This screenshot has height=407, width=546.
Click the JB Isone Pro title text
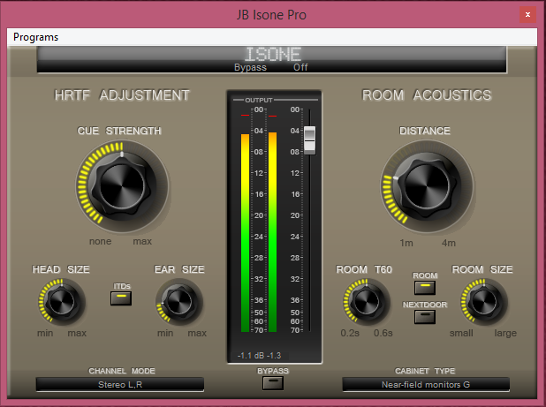pos(271,15)
